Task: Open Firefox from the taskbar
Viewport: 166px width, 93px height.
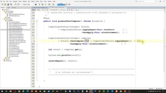Action: (32, 91)
